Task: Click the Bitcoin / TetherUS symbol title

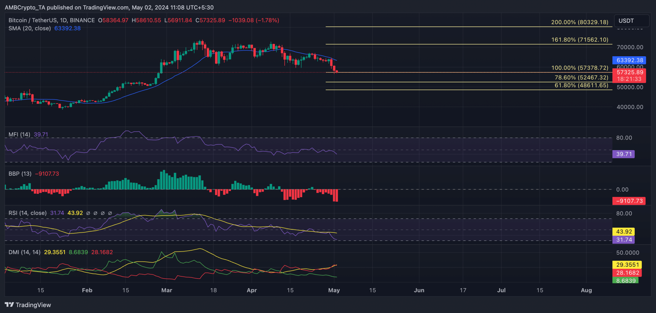Action: pos(52,20)
